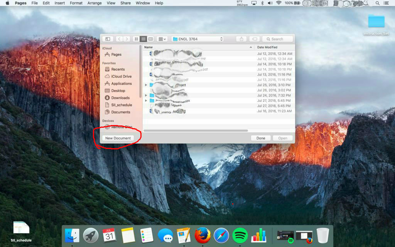This screenshot has height=247, width=395.
Task: Go forward with the right chevron button
Action: coord(127,39)
